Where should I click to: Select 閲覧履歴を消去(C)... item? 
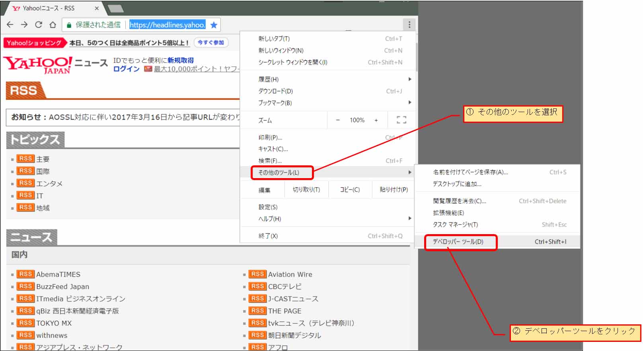(497, 201)
